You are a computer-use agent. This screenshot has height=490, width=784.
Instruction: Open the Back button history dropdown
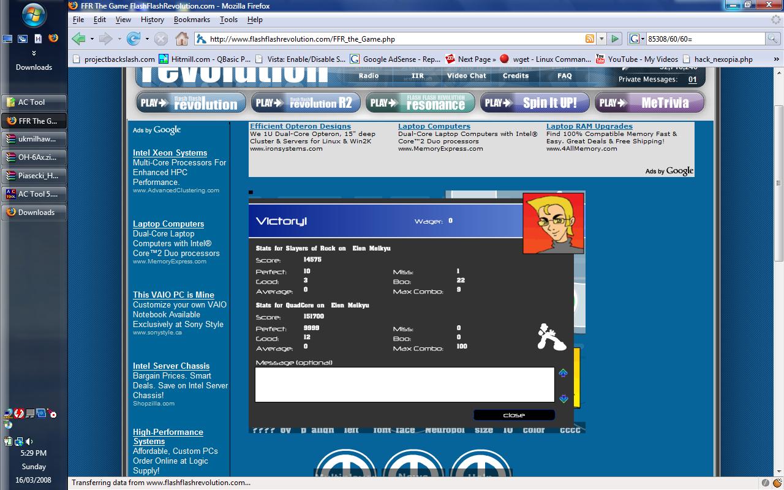coord(92,39)
